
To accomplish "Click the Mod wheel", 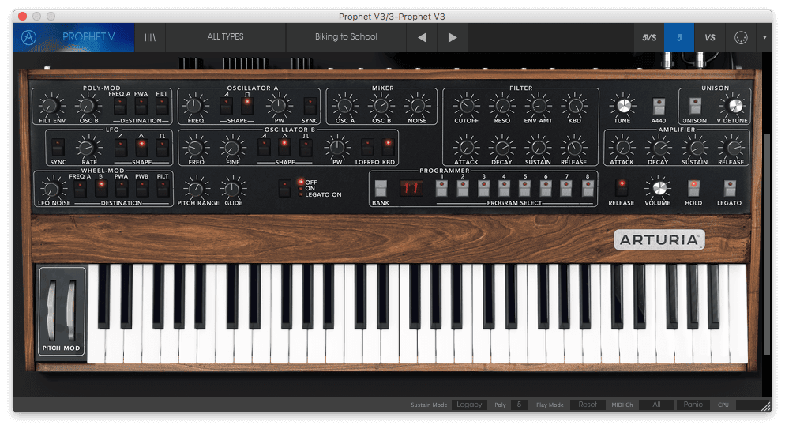I will (x=72, y=310).
